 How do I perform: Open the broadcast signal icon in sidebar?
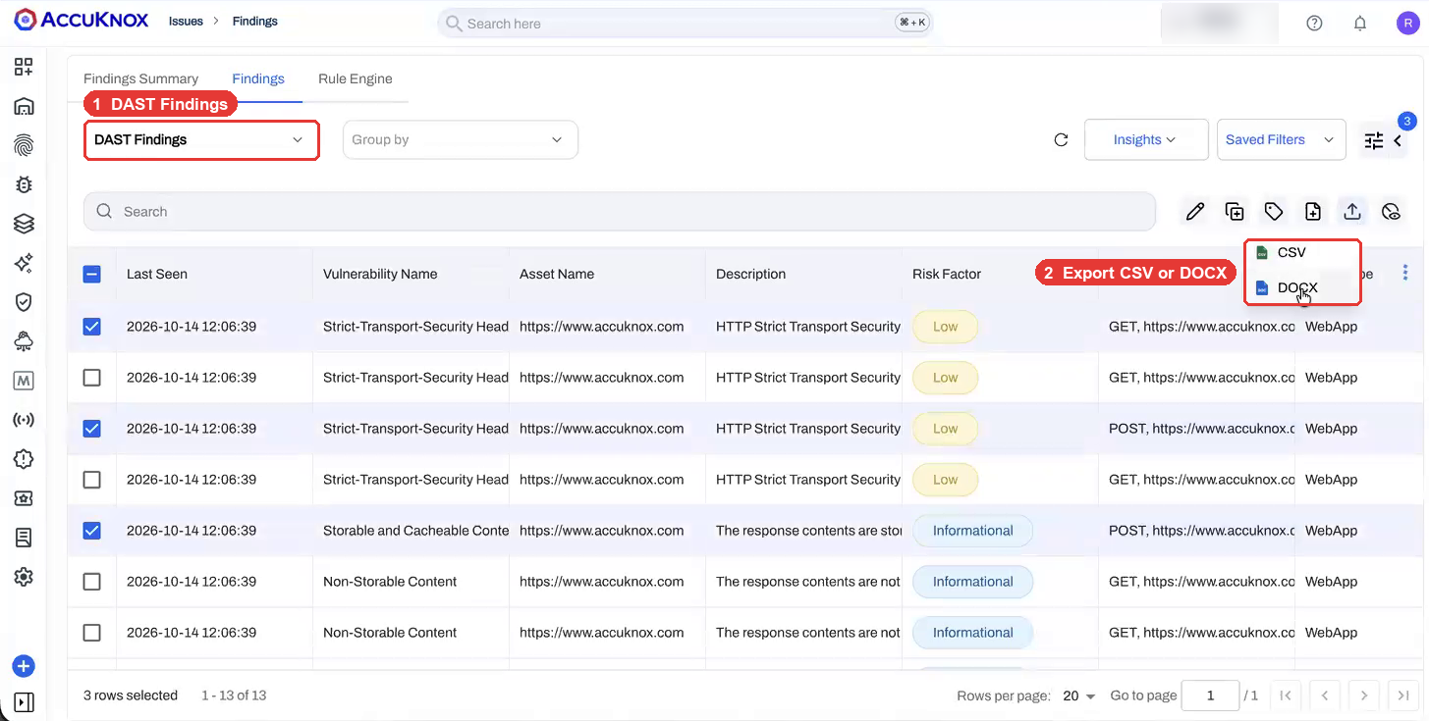(x=24, y=420)
